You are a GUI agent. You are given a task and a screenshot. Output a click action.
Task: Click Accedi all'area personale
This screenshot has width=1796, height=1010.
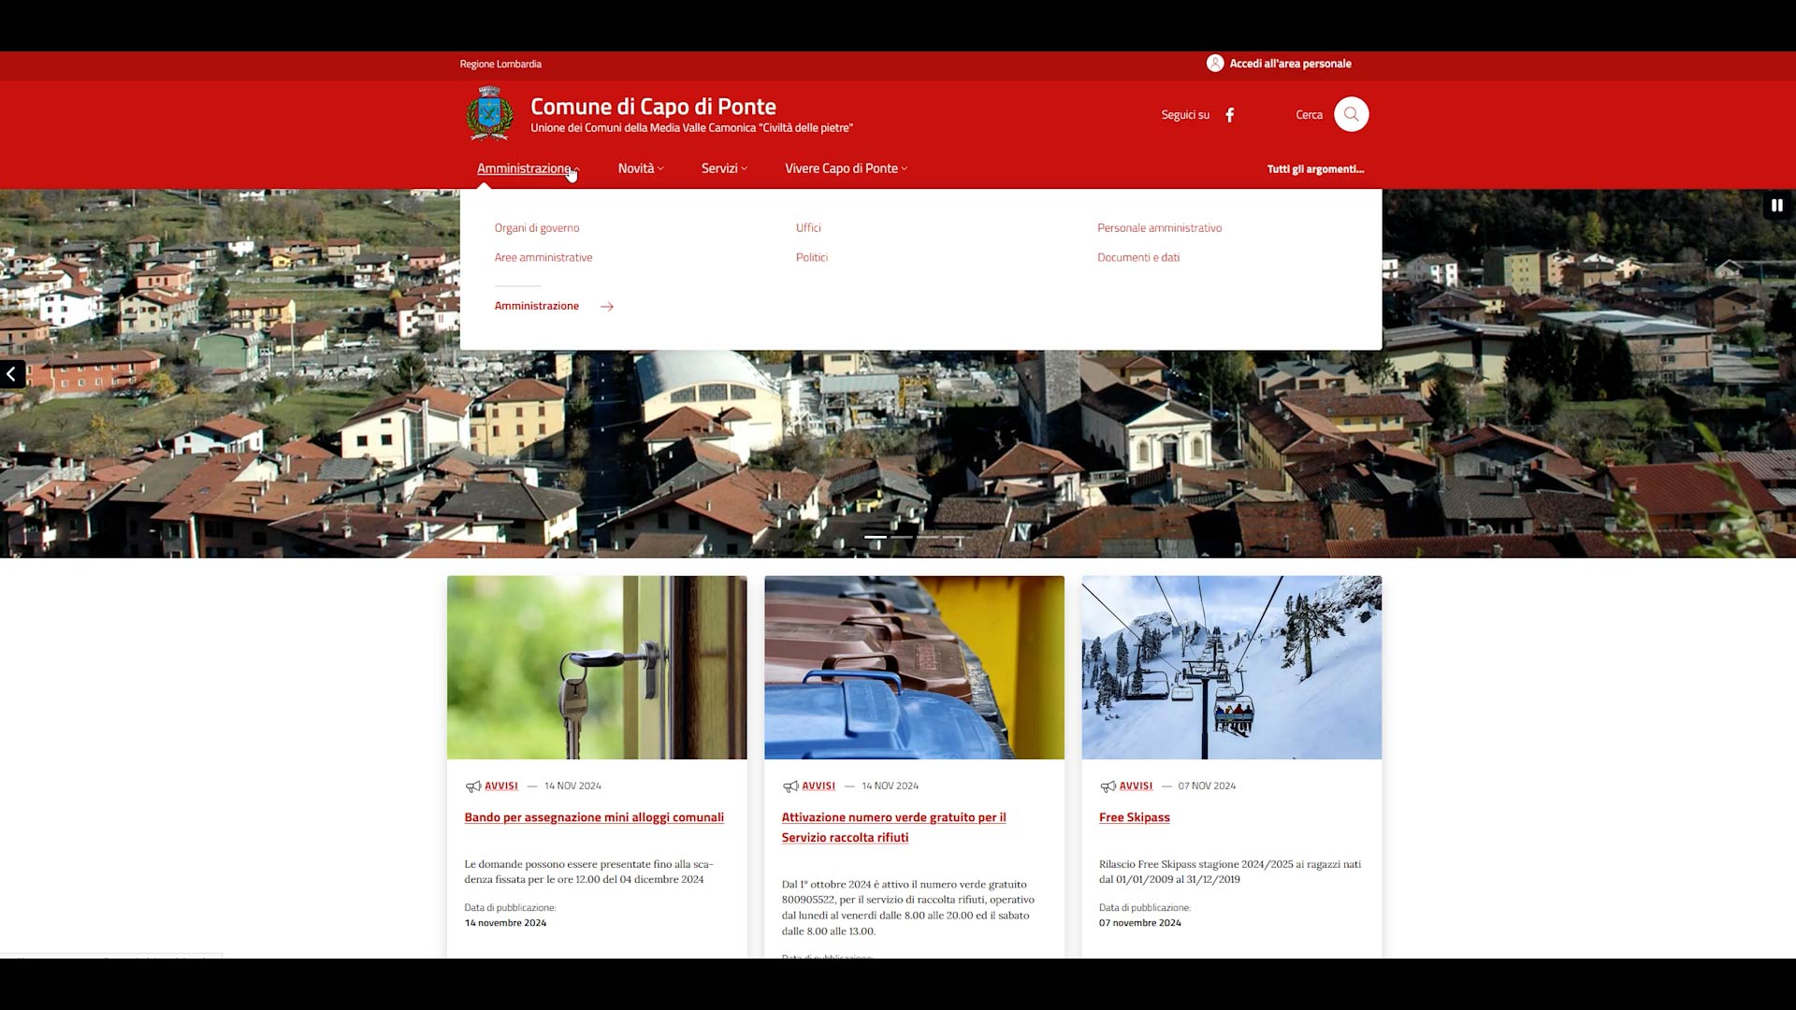point(1290,64)
